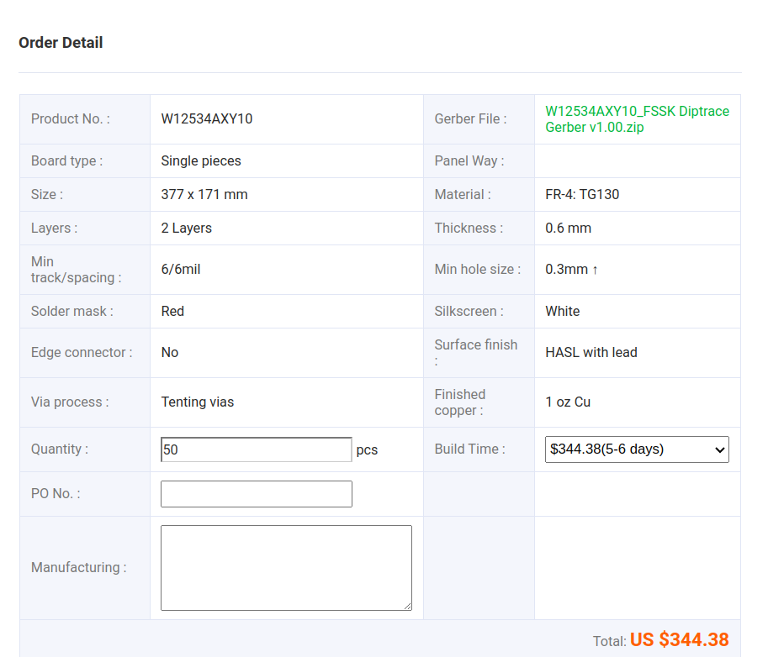Image resolution: width=768 pixels, height=657 pixels.
Task: Click the HASL with lead surface finish
Action: (591, 353)
